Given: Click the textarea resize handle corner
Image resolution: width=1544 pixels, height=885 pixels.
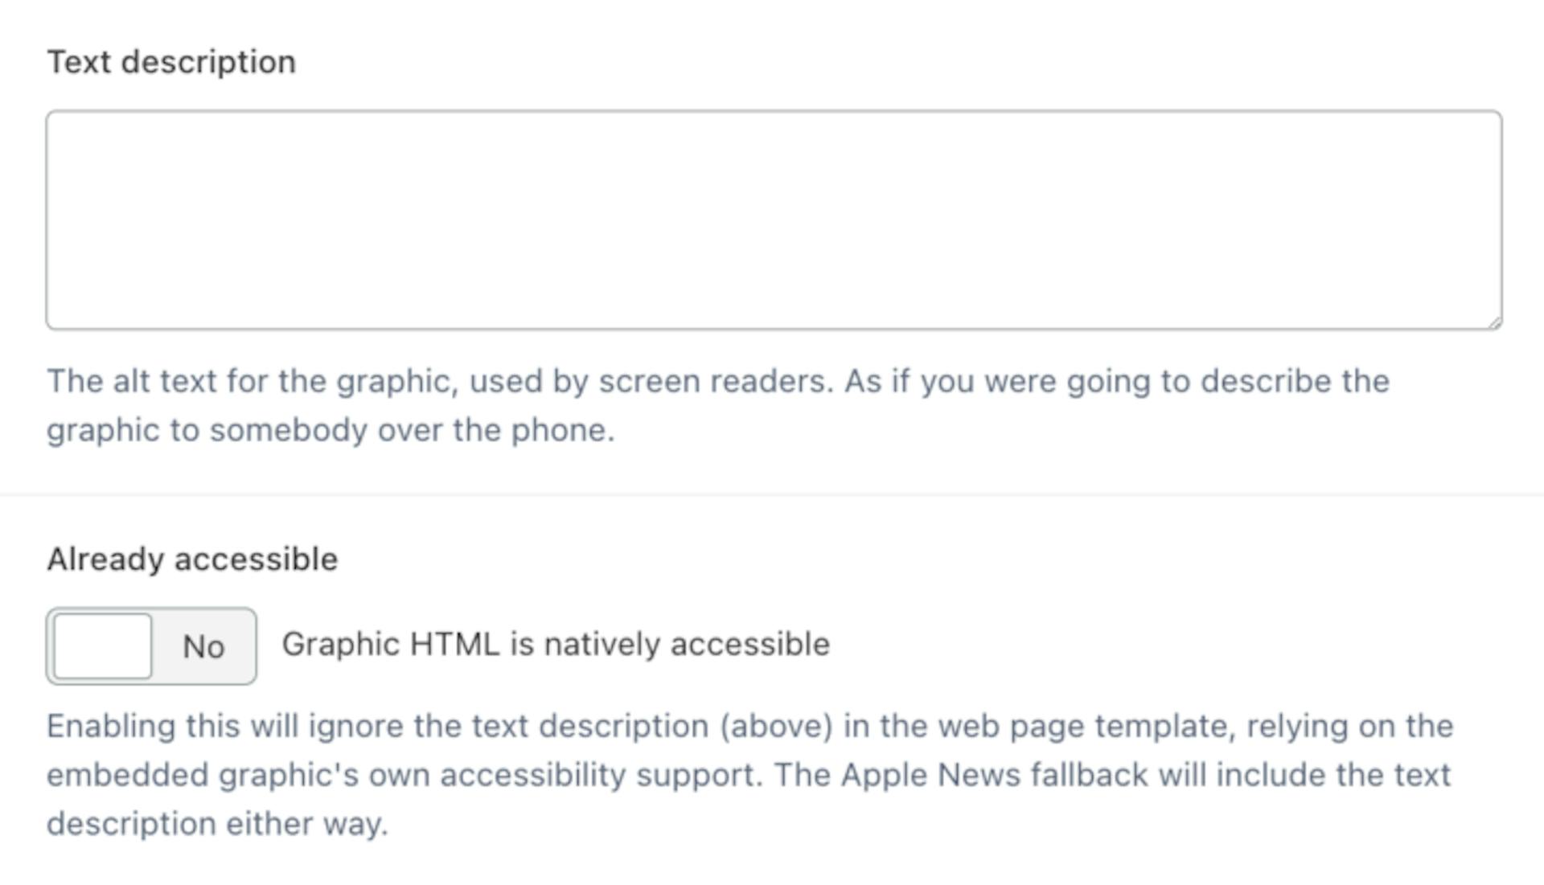Looking at the screenshot, I should pos(1494,322).
